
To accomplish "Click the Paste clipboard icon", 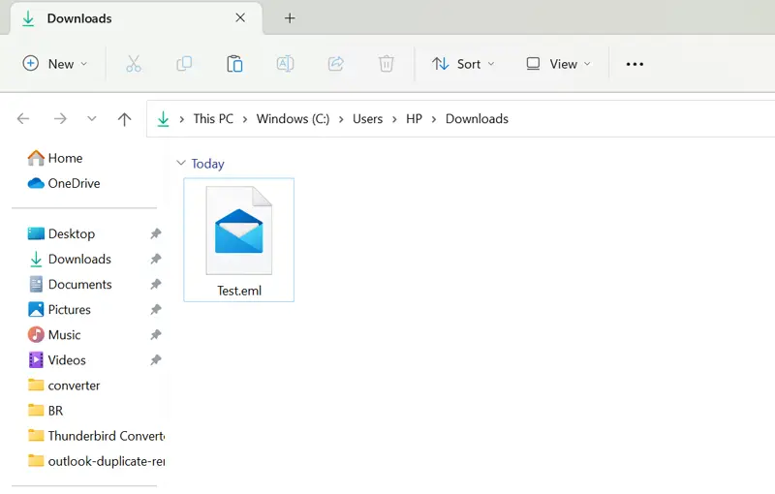I will [234, 64].
